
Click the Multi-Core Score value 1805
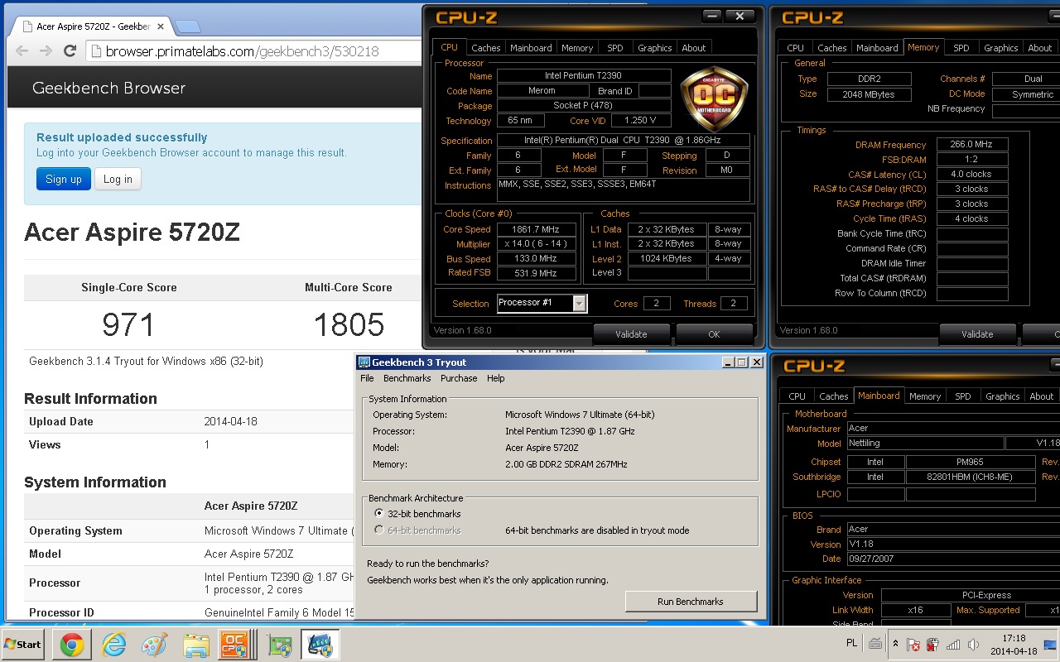pos(349,324)
